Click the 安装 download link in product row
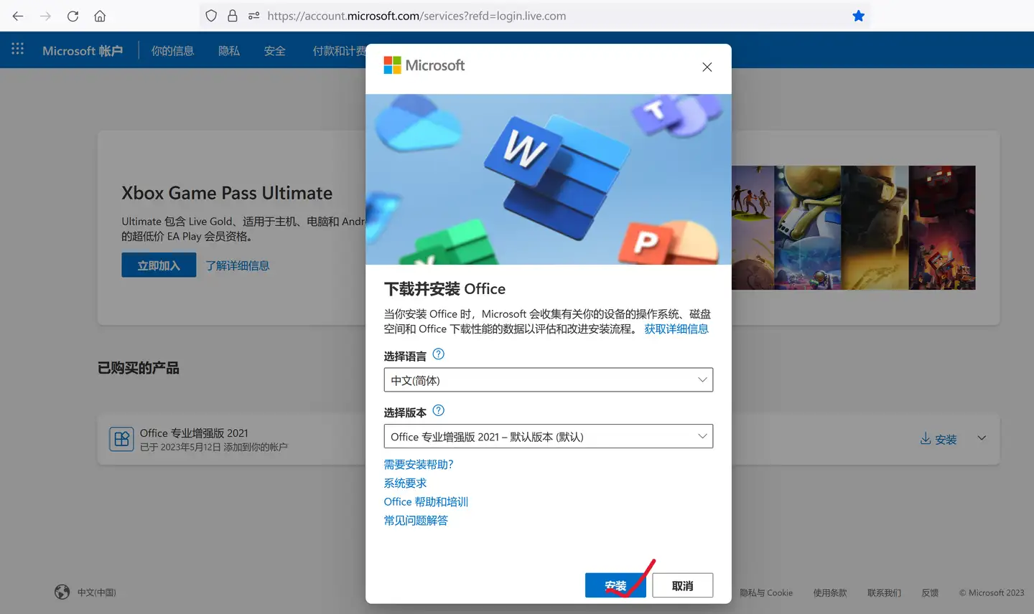The image size is (1034, 614). coord(938,439)
